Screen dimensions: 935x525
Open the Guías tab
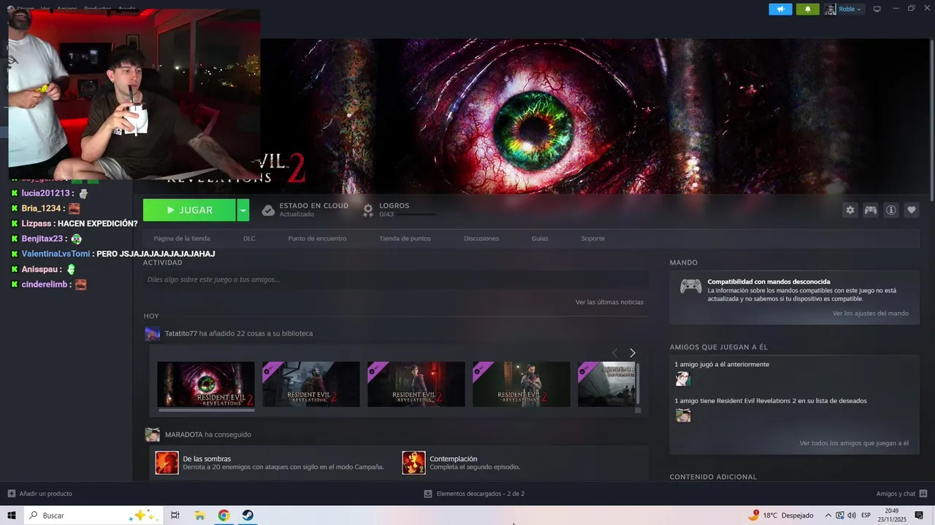540,238
